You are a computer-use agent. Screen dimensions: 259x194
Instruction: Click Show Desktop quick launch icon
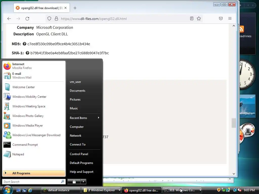pos(18,190)
